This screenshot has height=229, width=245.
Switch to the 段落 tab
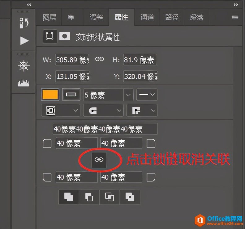click(x=197, y=17)
